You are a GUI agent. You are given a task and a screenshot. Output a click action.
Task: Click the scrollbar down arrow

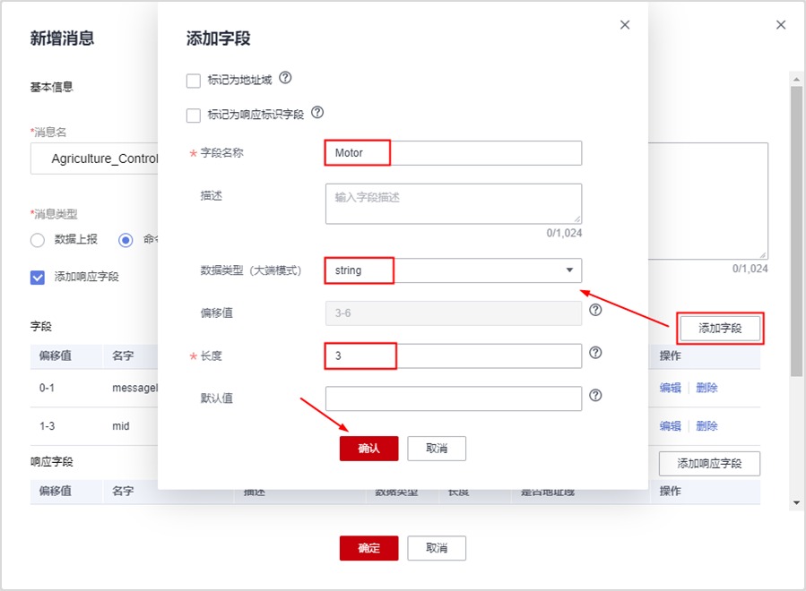point(797,504)
